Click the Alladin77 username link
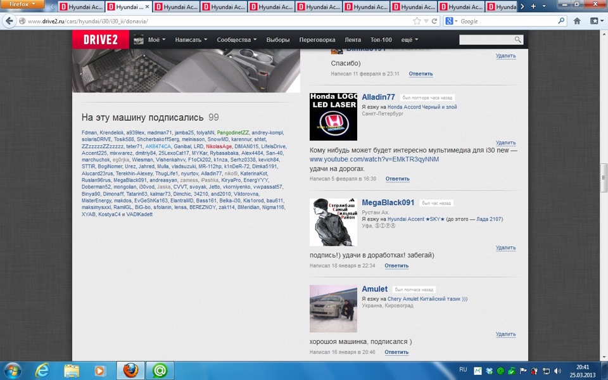The image size is (608, 380). (378, 97)
